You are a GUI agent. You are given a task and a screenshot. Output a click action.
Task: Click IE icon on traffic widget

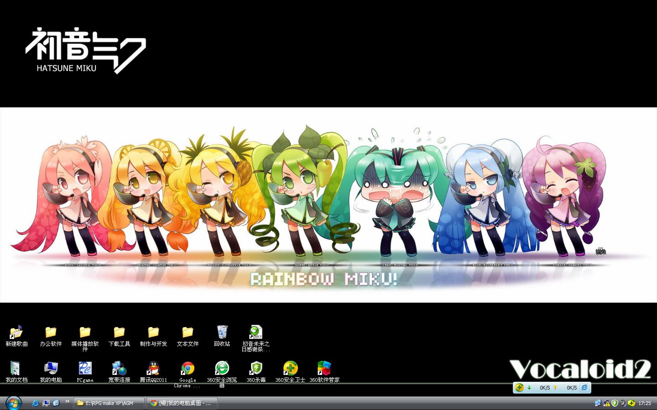click(584, 388)
